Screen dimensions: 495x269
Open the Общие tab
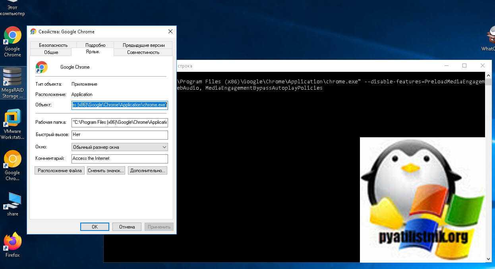(x=51, y=52)
